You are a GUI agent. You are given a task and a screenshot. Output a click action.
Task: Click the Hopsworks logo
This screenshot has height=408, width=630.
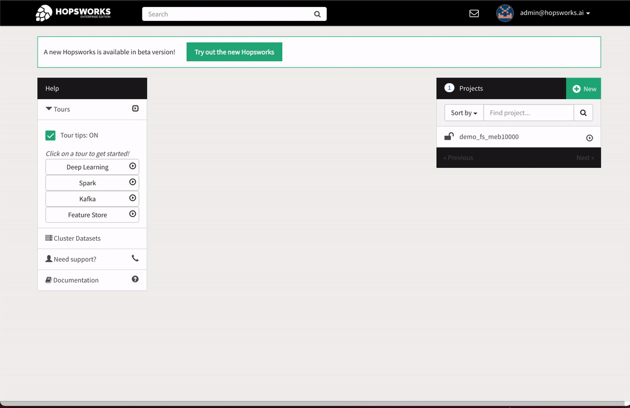(72, 12)
